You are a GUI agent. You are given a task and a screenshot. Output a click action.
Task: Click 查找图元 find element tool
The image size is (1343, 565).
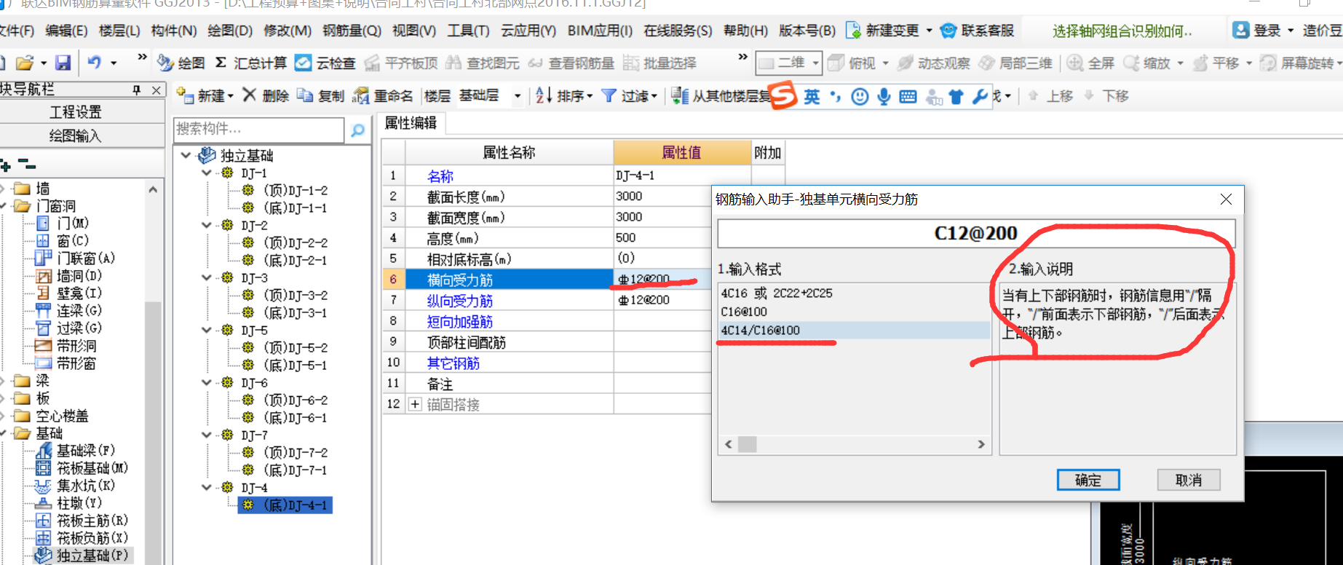pyautogui.click(x=483, y=63)
